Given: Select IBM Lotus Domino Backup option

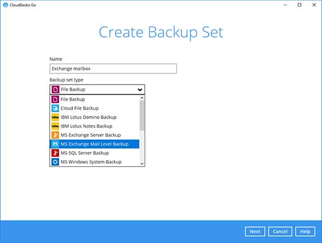Looking at the screenshot, I should point(95,117).
